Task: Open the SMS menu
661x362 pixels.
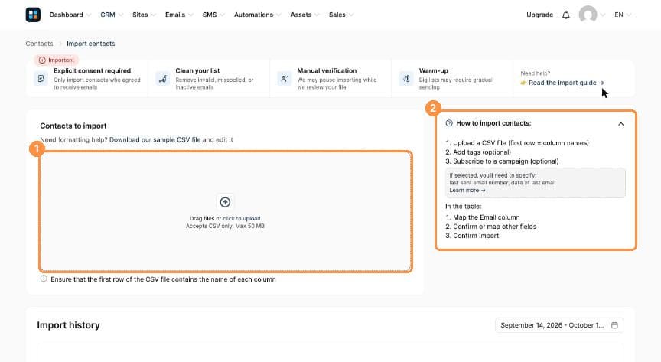Action: pyautogui.click(x=213, y=15)
